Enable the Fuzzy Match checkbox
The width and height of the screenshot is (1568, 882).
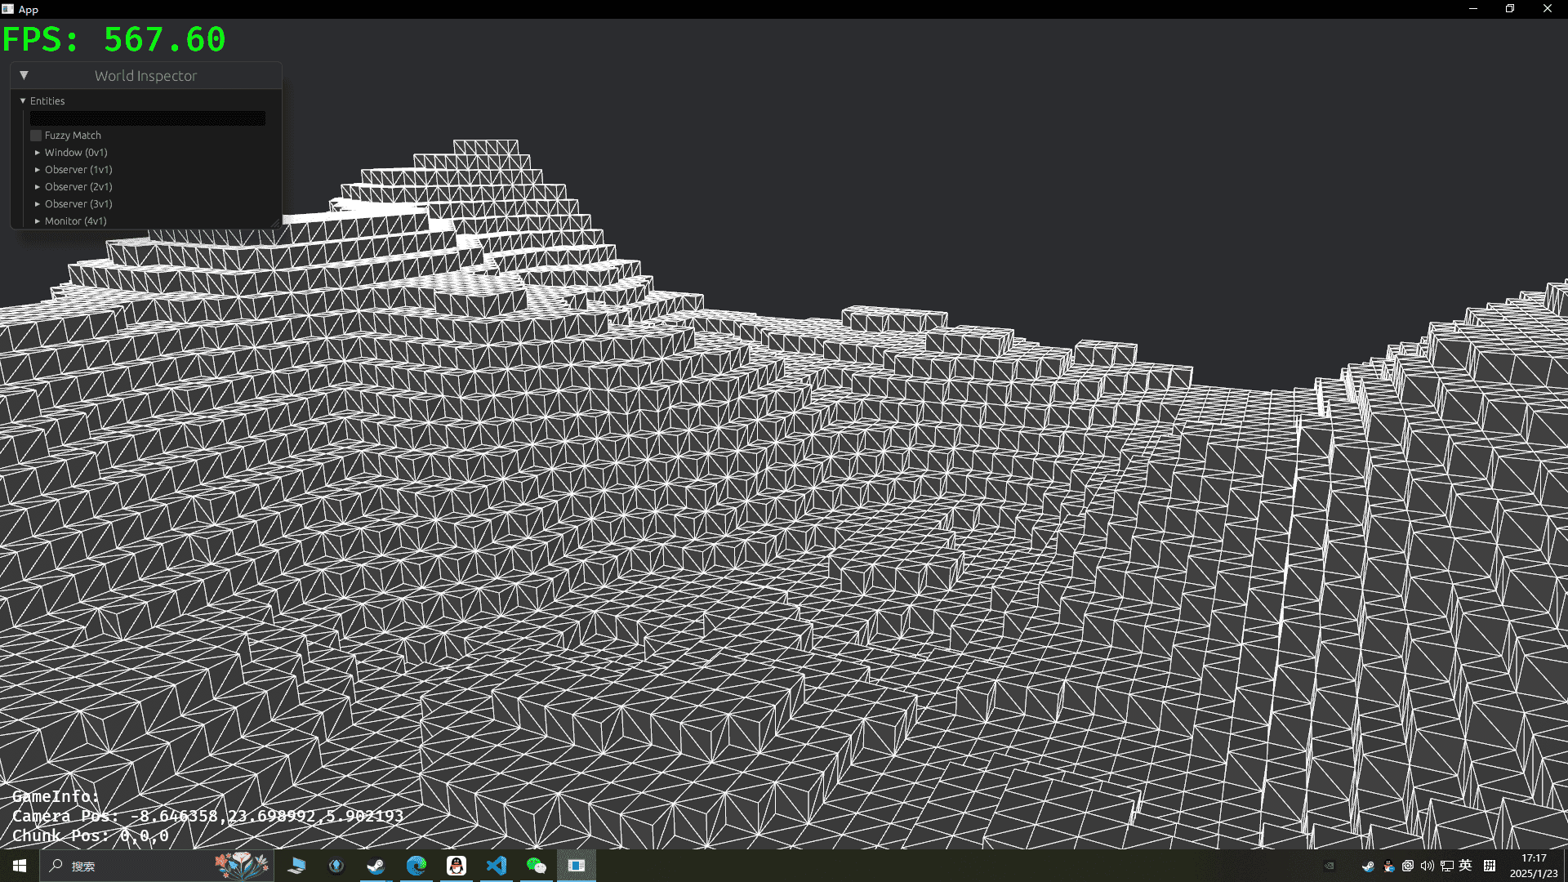(x=36, y=136)
